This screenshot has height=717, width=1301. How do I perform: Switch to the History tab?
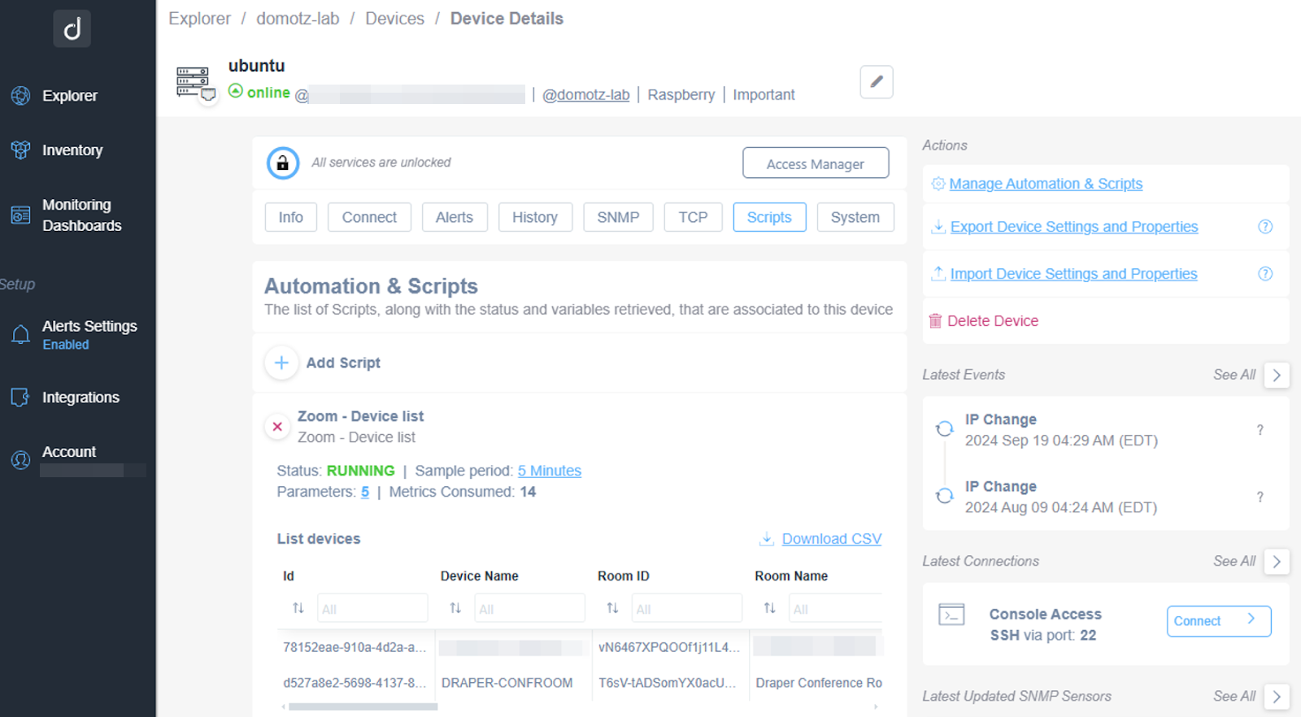(534, 217)
